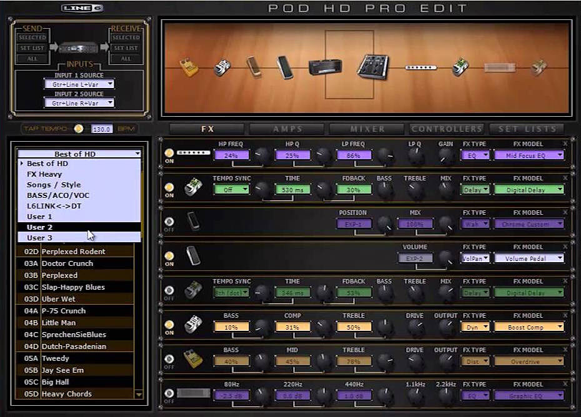Select the wah pedal in signal chain
Viewport: 581px width, 417px height.
[x=254, y=67]
